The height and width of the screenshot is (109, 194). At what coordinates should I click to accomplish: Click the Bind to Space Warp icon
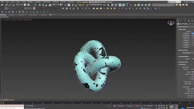[x=13, y=5]
